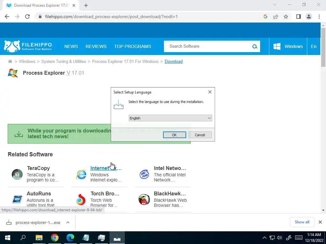Screen dimensions: 326x244
Task: Expand the process-explorer download item chevron
Action: [68, 222]
